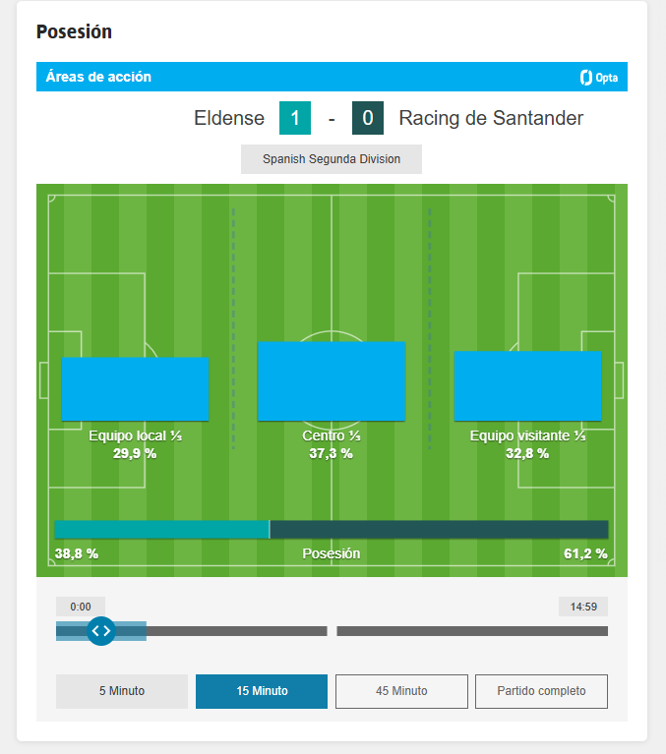This screenshot has height=754, width=666.
Task: Click the Equipo visitante third blue bar
Action: 528,386
